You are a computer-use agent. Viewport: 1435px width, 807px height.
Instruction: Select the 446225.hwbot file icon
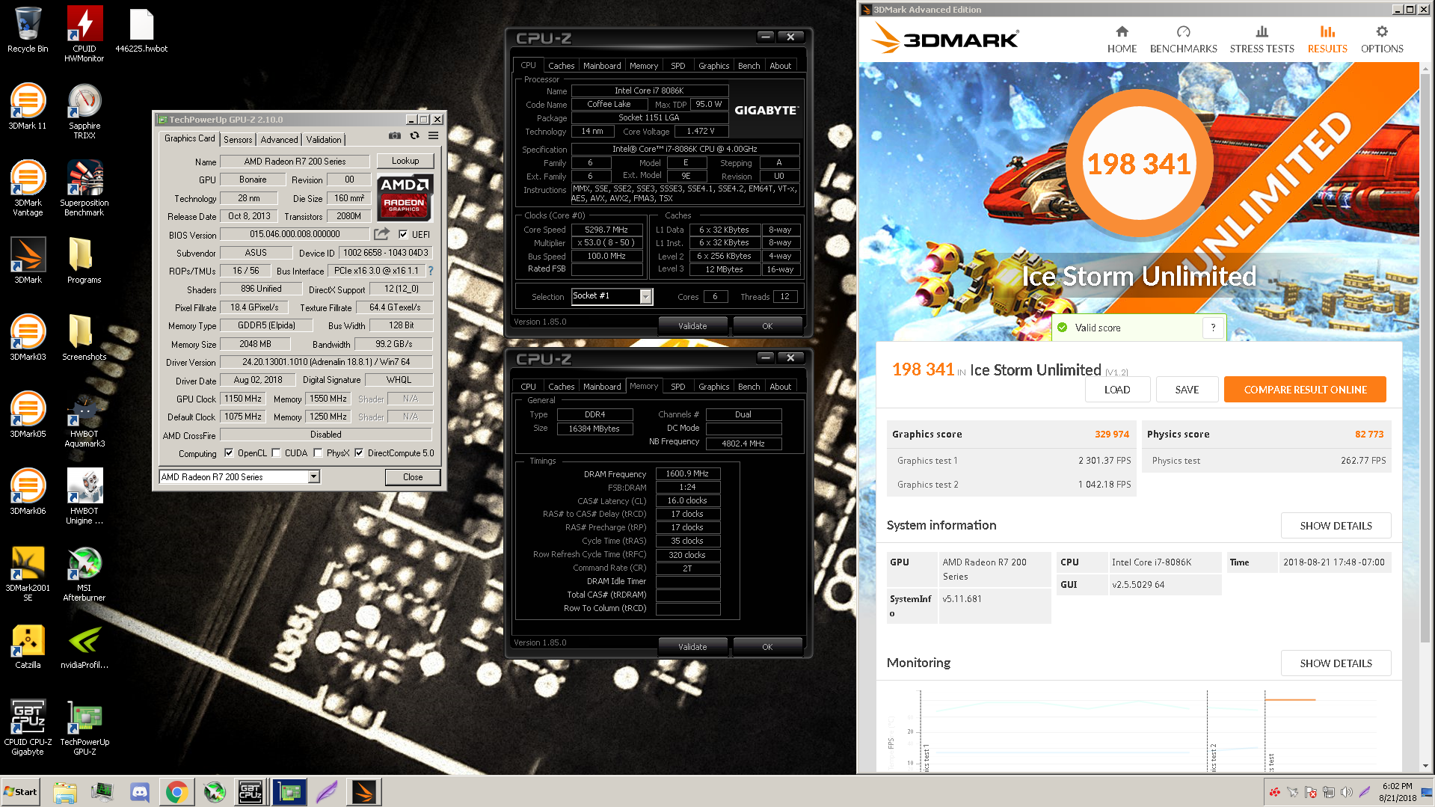click(141, 30)
